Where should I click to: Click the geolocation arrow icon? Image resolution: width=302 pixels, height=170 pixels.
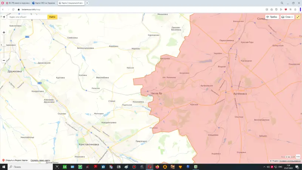pyautogui.click(x=4, y=17)
